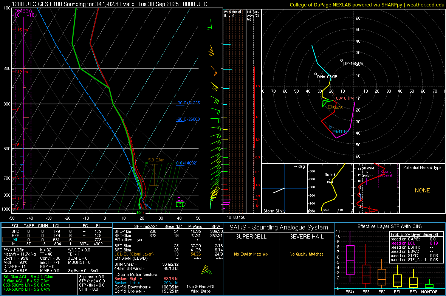
Task: Click the 'Classic Supercell' label
Action: pyautogui.click(x=386, y=174)
